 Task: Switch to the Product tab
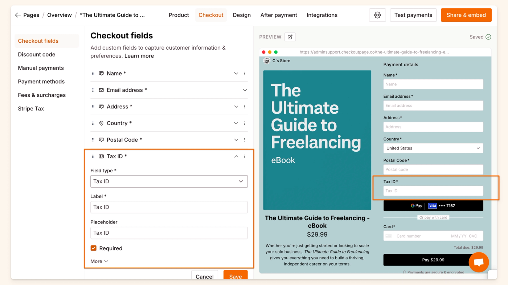[179, 15]
